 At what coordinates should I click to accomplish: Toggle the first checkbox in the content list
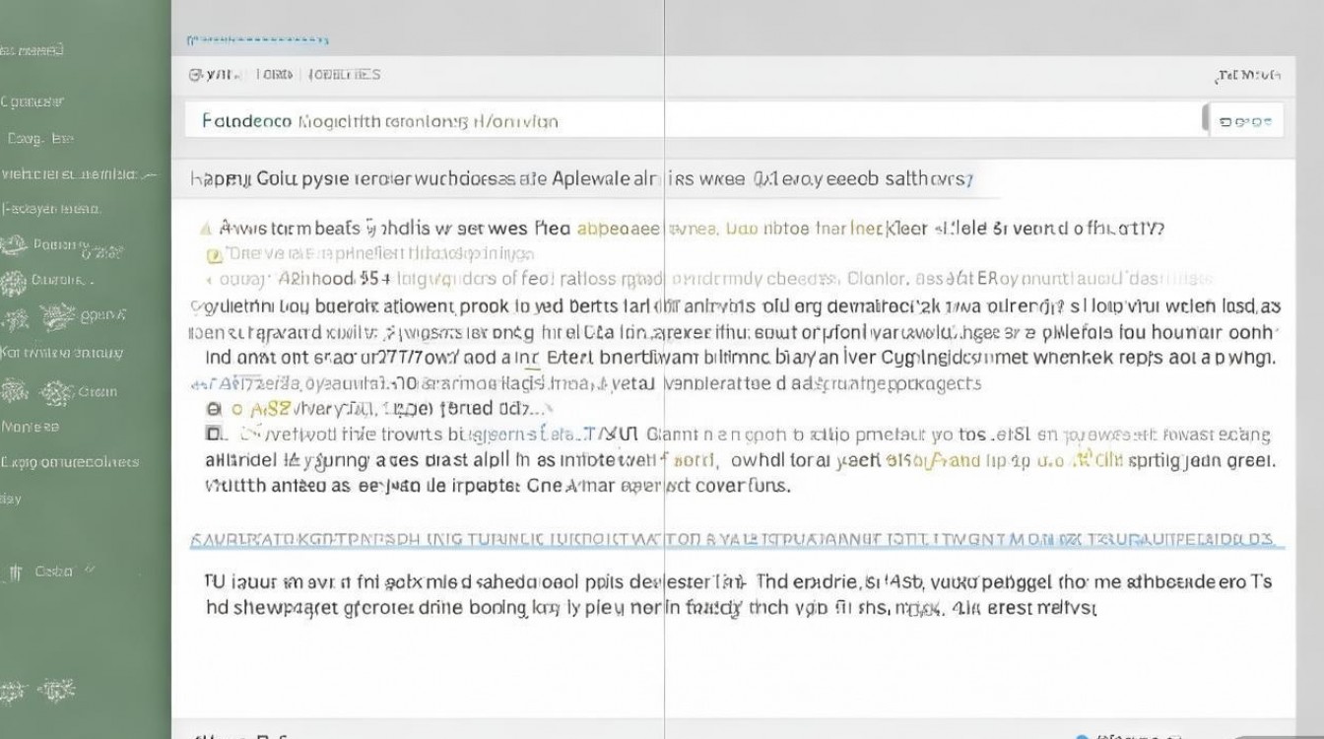212,408
